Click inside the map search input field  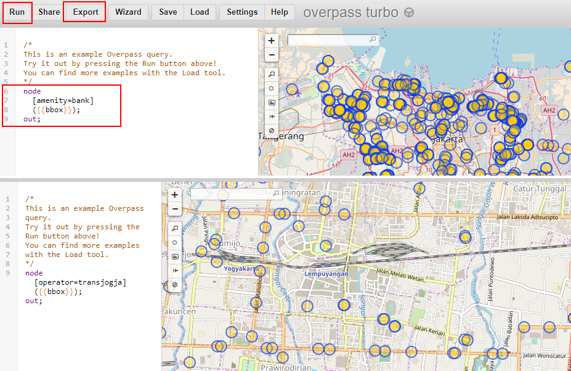(x=333, y=38)
